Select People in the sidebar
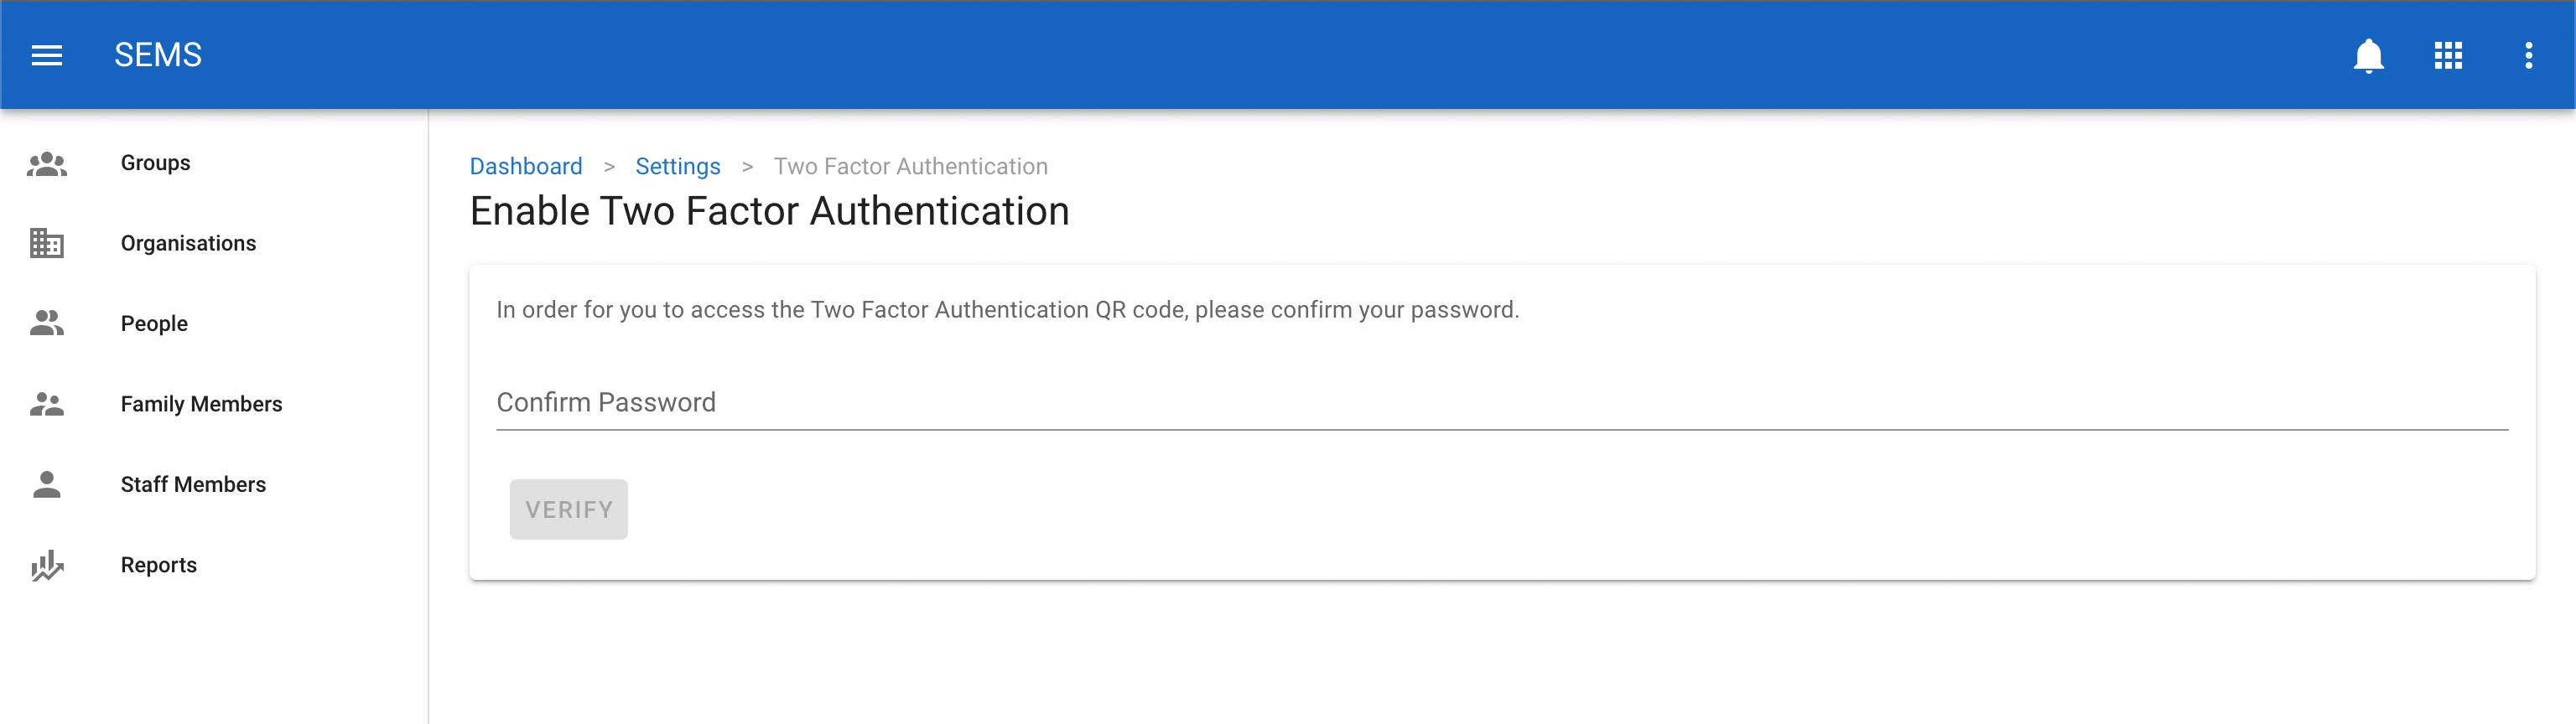Screen dimensions: 2576x724 (x=154, y=323)
